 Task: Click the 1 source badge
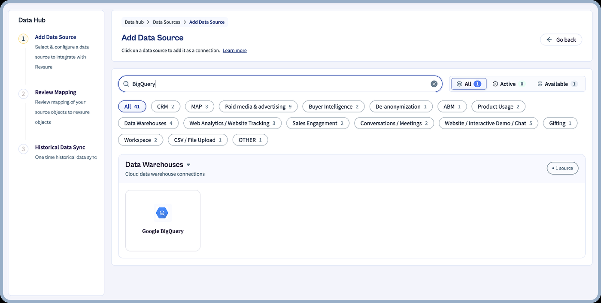[563, 168]
